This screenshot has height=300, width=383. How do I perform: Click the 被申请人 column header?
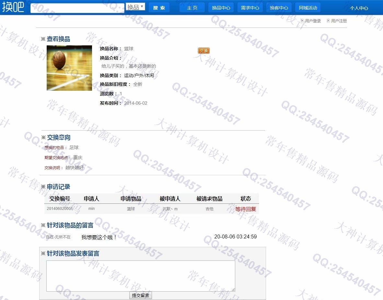point(170,199)
